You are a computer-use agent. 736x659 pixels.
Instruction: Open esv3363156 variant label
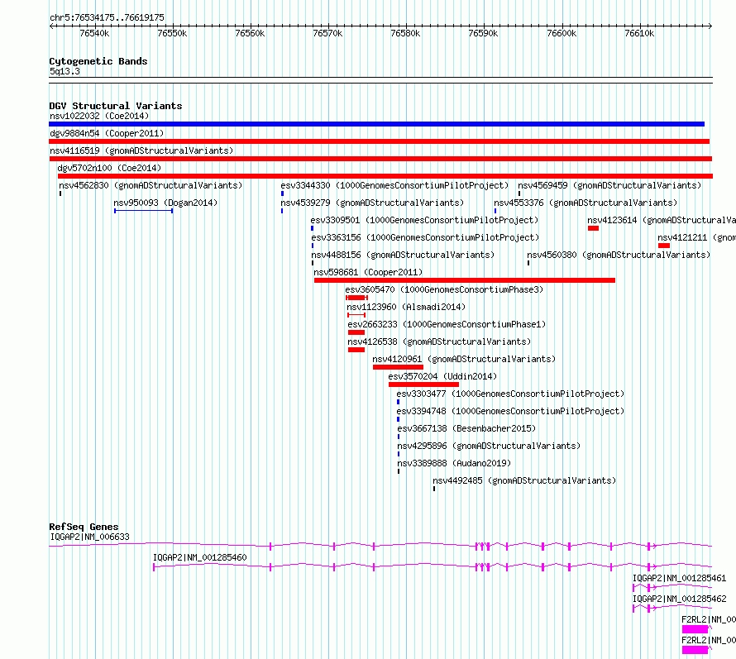(425, 237)
